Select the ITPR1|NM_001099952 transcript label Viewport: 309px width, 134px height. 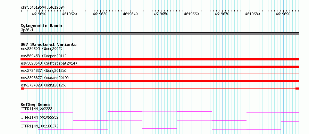40,117
